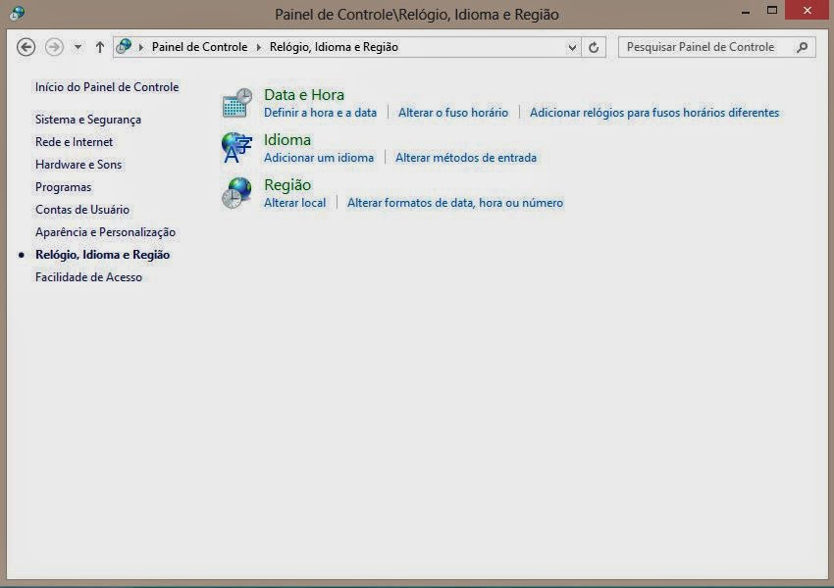
Task: Go back with the left arrow button
Action: [x=26, y=47]
